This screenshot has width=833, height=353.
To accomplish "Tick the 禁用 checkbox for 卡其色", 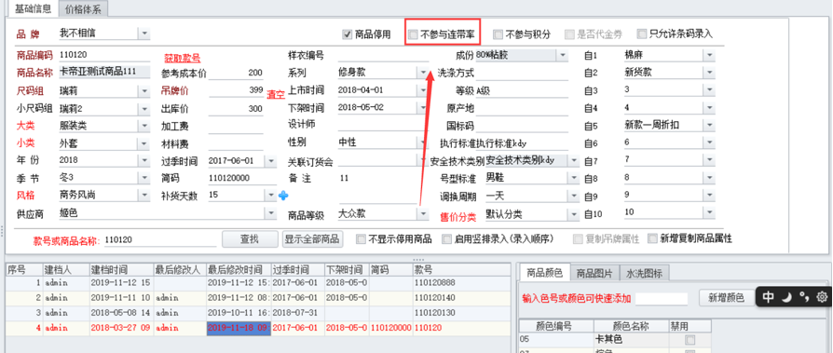I will pyautogui.click(x=690, y=339).
